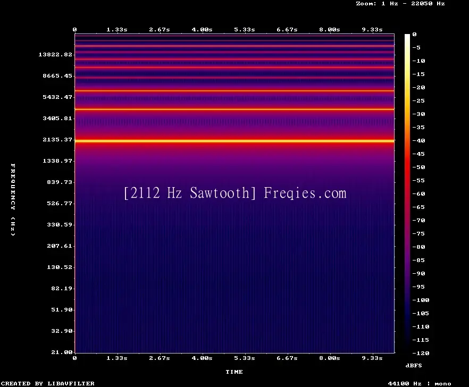Viewport: 469px width, 387px height.
Task: Click the -60 dBFS scale label
Action: (418, 193)
